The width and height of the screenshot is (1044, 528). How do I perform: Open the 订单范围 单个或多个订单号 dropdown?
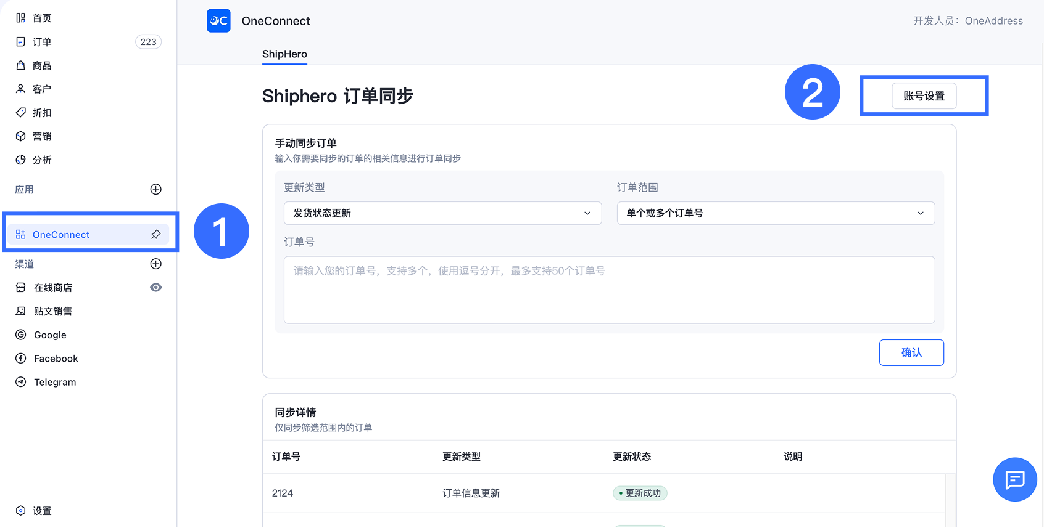pyautogui.click(x=776, y=213)
